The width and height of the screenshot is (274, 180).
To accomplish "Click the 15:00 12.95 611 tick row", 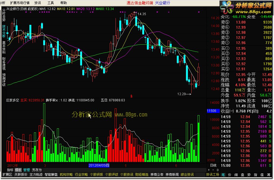I will click(246, 165).
